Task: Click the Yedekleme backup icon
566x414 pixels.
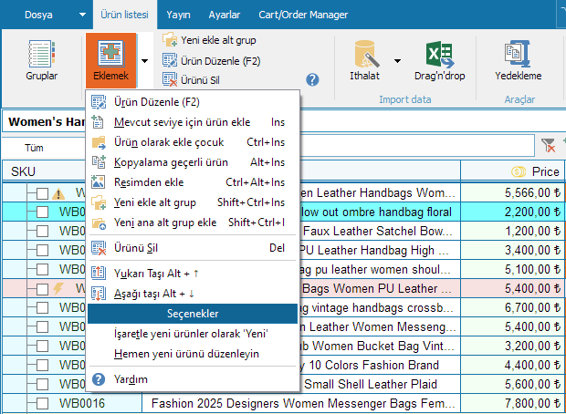Action: click(x=518, y=60)
